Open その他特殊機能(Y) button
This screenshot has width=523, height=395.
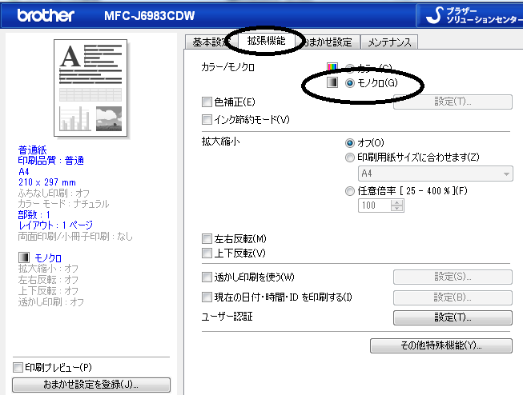(441, 345)
